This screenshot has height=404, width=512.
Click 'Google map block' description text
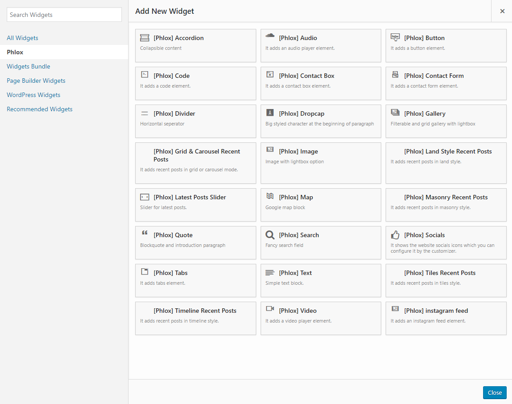(285, 207)
